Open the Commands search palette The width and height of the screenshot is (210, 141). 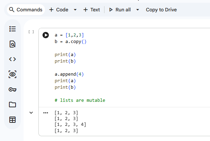[x=26, y=10]
